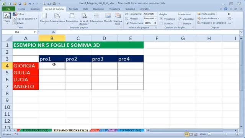Image resolution: width=245 pixels, height=138 pixels.
Task: Open the MAR sheet tab
Action: click(112, 130)
